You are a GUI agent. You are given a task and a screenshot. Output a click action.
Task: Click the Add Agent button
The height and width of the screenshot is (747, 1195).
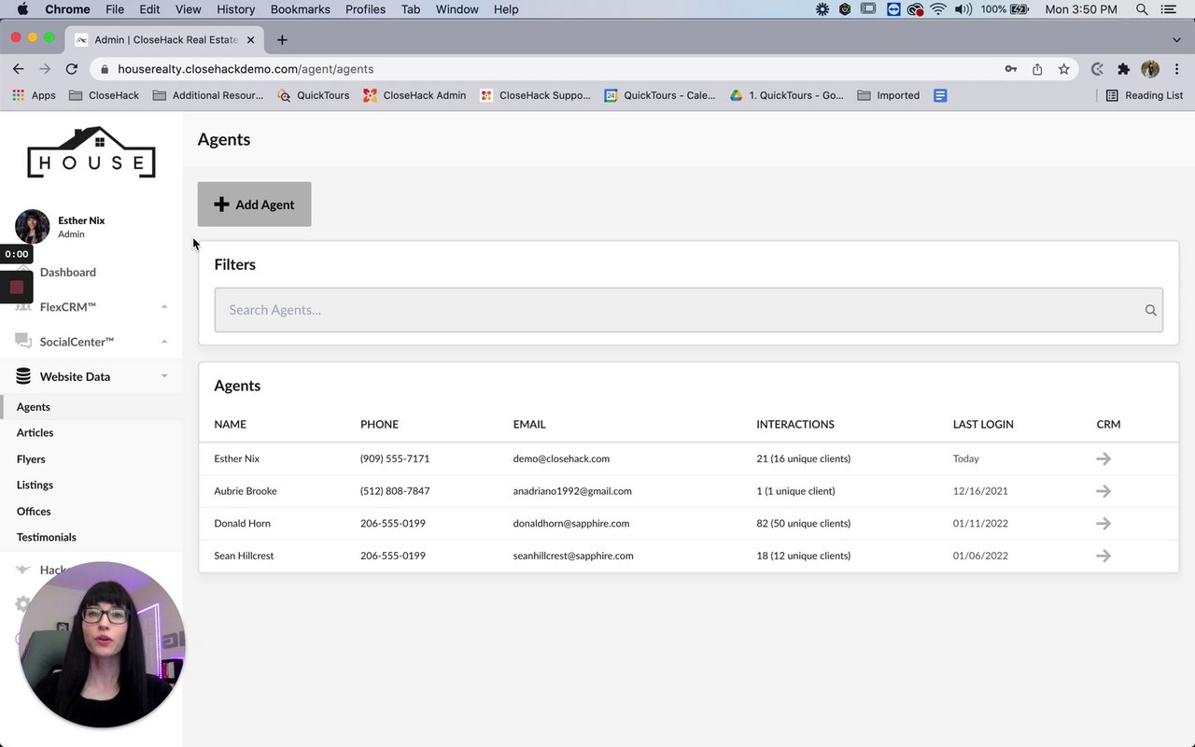pos(254,204)
